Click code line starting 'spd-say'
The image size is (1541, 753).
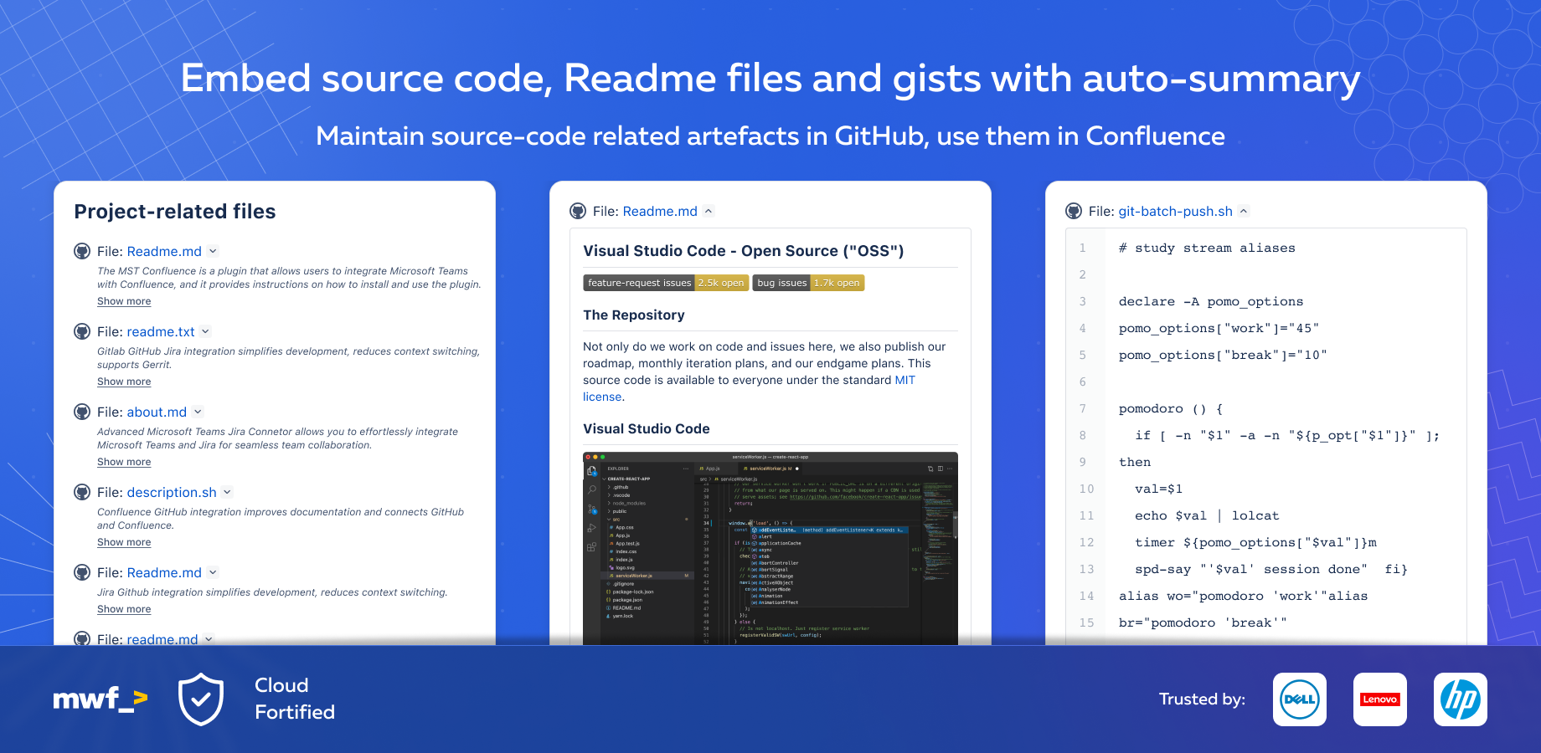click(x=1271, y=569)
